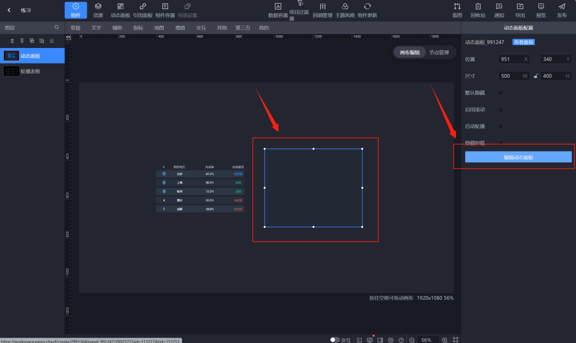Image resolution: width=576 pixels, height=343 pixels.
Task: Open the 其他 component tab
Action: point(222,28)
